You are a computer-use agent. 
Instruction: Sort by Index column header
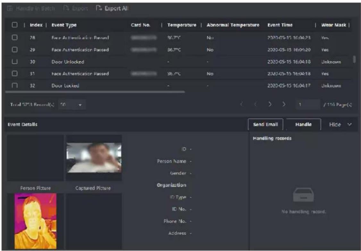pyautogui.click(x=36, y=25)
